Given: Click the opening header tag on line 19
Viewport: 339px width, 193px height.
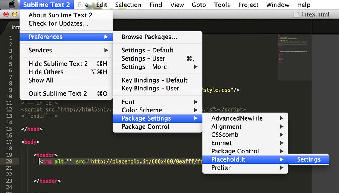Looking at the screenshot, I should 46,155.
